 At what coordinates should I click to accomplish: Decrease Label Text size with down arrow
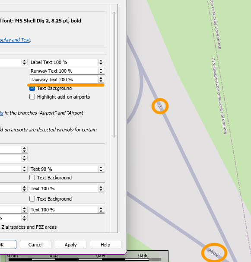[x=101, y=64]
